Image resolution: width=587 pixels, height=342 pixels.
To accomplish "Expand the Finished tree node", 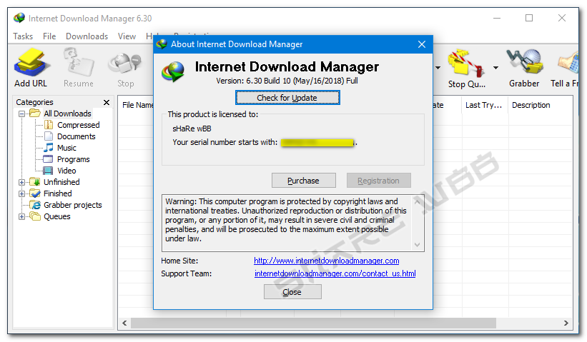I will [x=21, y=194].
